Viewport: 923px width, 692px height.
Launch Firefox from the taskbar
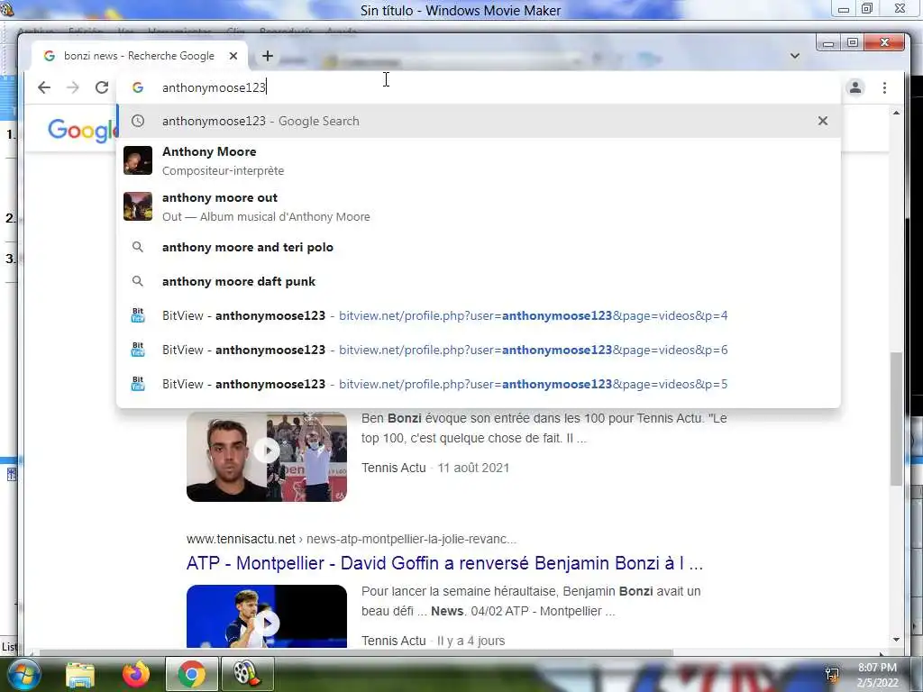(136, 674)
